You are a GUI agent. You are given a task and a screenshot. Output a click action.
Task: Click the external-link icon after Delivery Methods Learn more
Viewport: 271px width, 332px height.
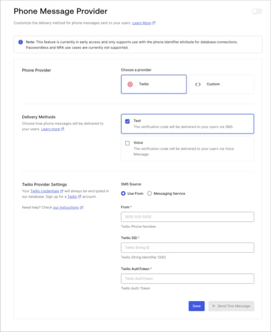[x=62, y=129]
